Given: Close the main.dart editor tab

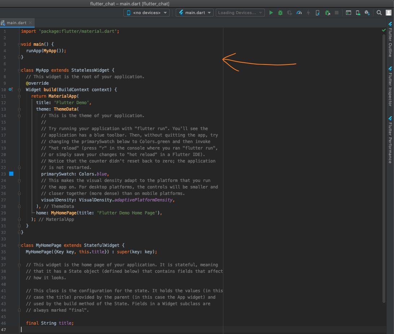Looking at the screenshot, I should 31,23.
